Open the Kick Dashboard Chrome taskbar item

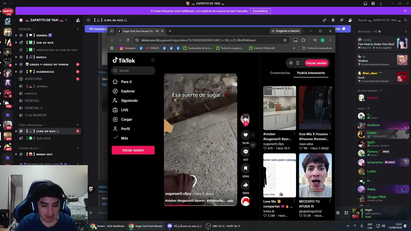click(x=107, y=226)
